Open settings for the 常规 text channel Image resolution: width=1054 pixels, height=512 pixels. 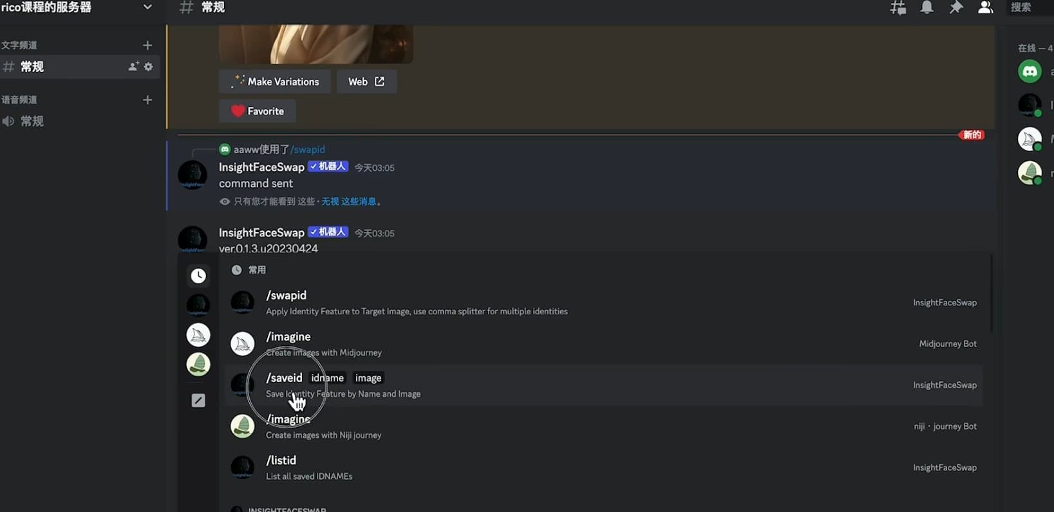click(x=149, y=66)
